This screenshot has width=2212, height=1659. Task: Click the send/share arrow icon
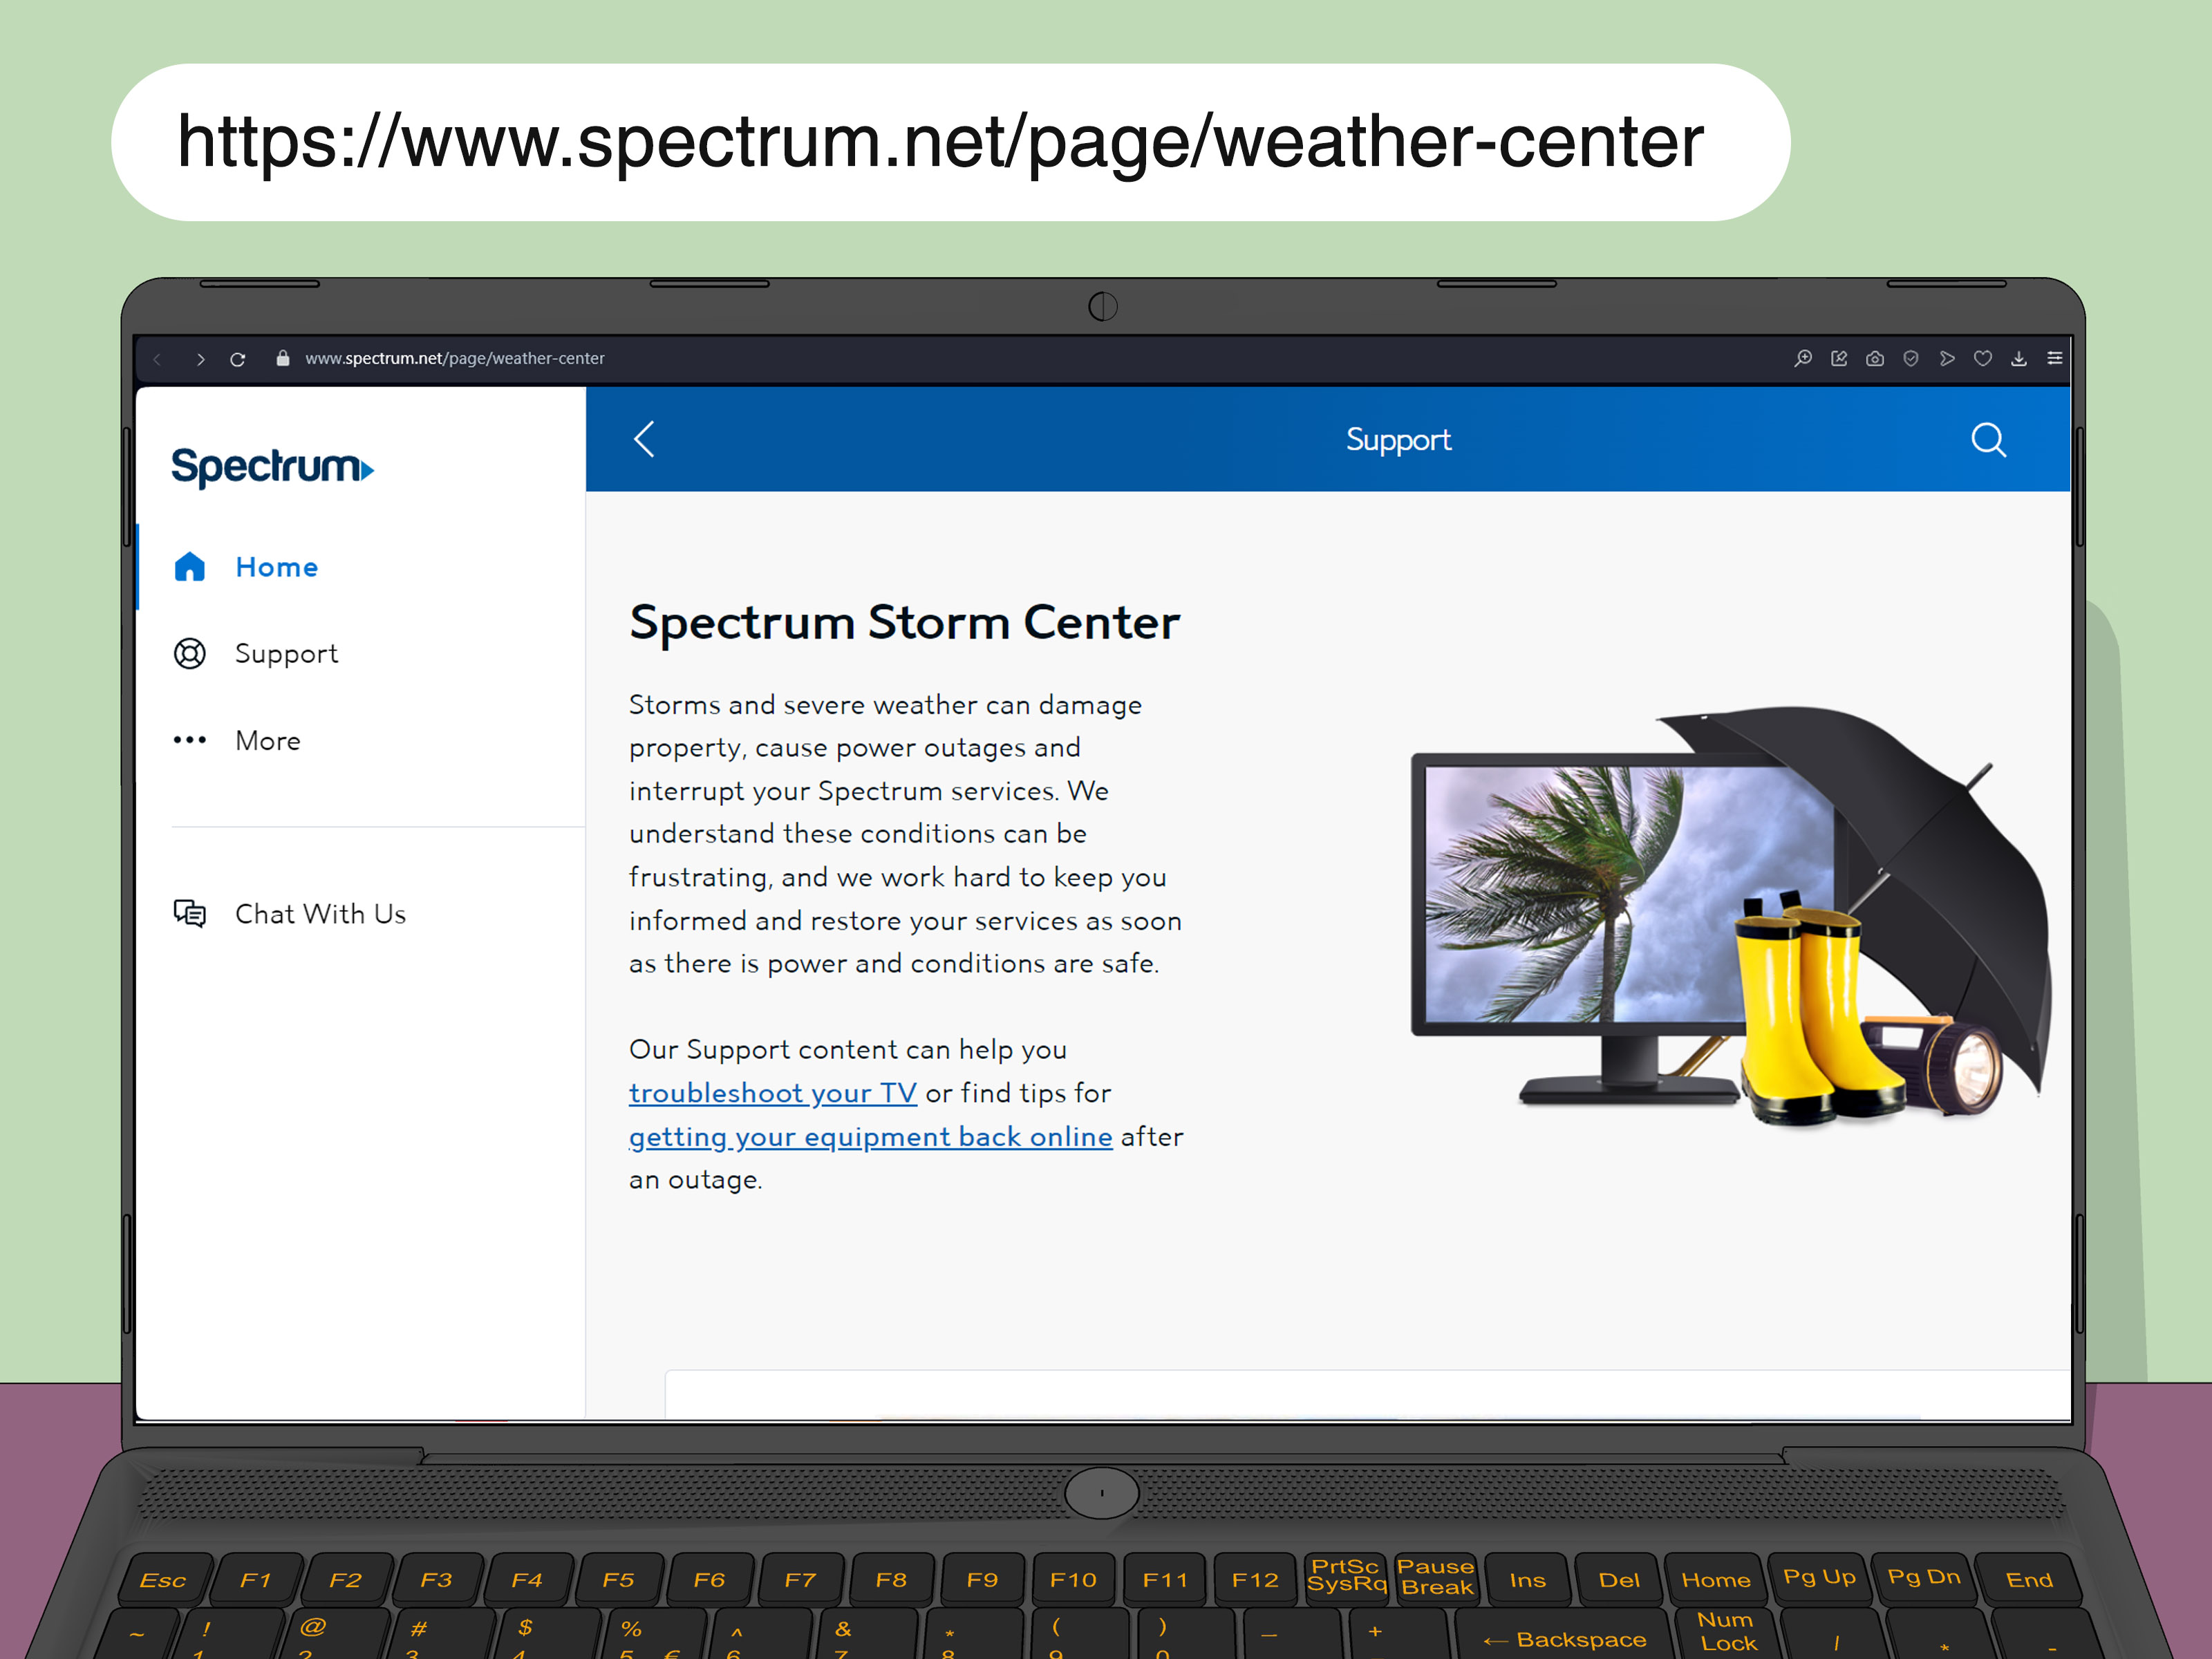pos(1947,358)
